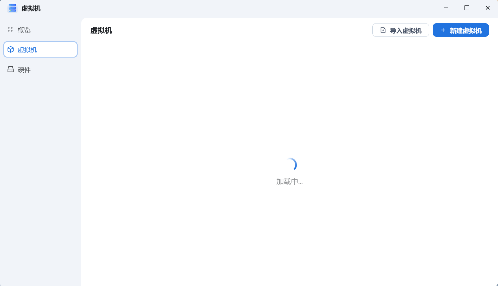Close the 虚拟机 window

487,8
